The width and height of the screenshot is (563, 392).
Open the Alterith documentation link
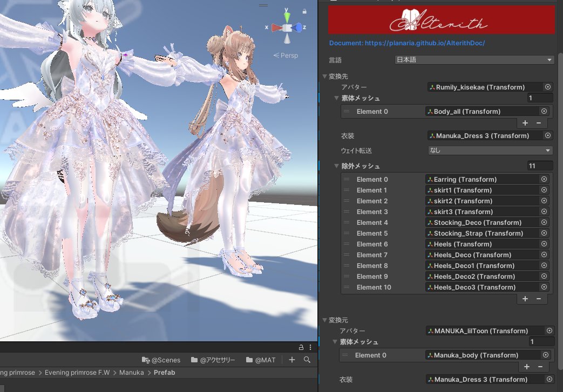pos(407,43)
